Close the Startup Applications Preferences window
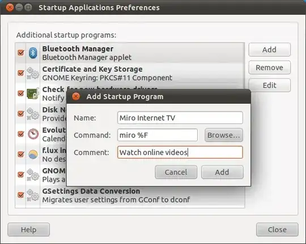Screen dimensions: 306x244 pos(10,7)
